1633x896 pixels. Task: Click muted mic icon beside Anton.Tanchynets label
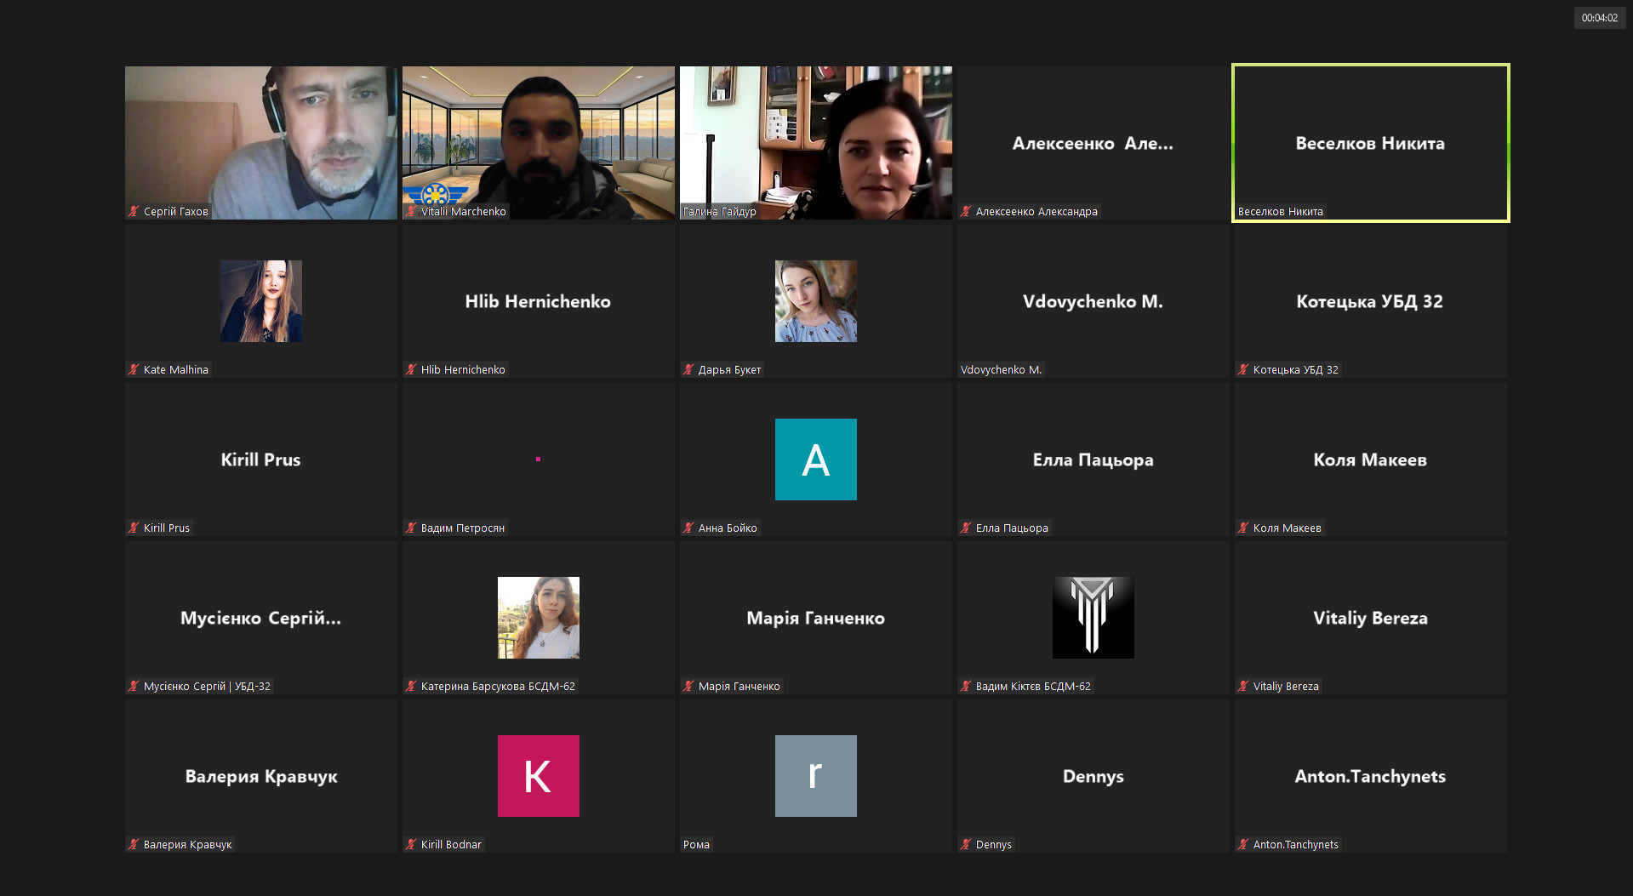click(x=1243, y=844)
